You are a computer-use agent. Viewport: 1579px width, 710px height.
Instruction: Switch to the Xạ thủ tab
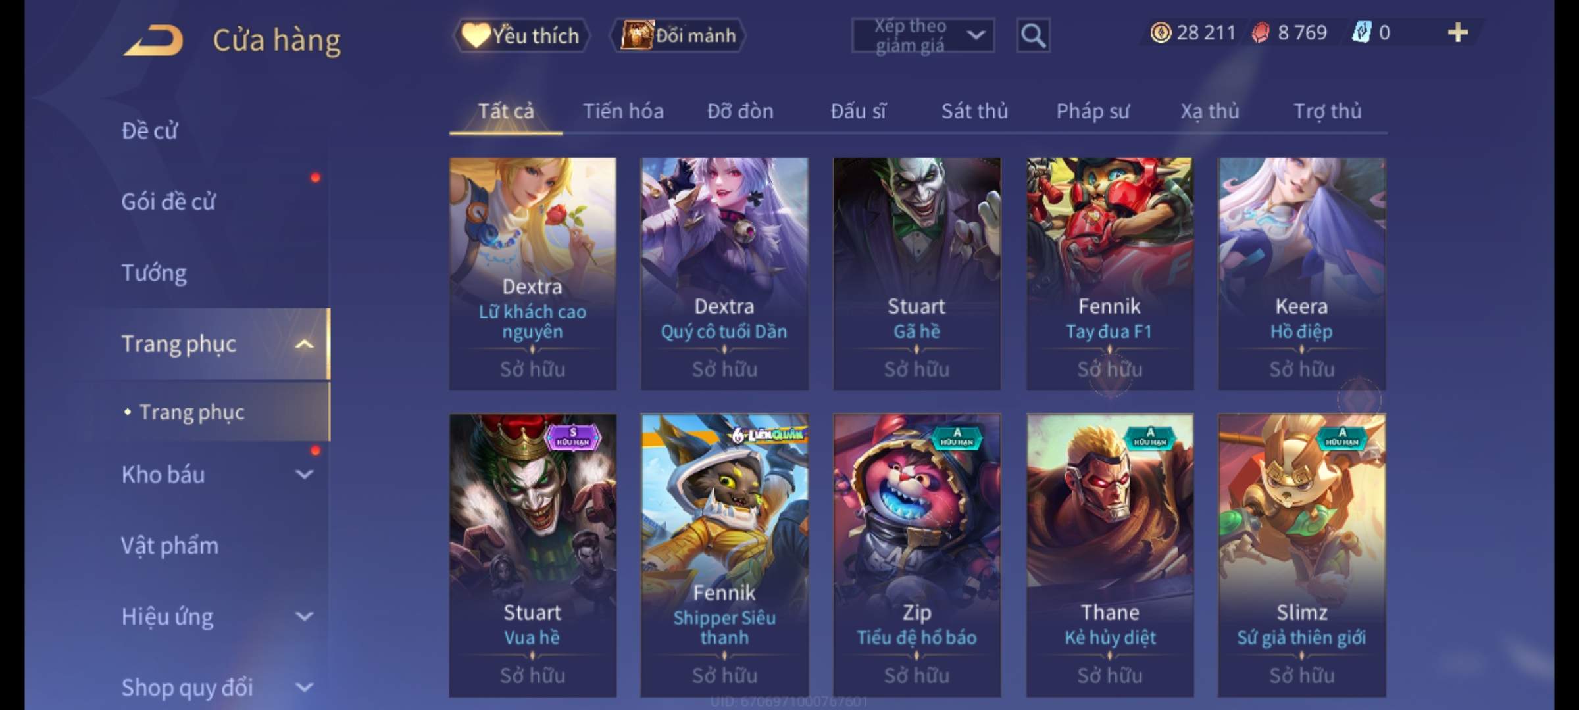coord(1209,111)
